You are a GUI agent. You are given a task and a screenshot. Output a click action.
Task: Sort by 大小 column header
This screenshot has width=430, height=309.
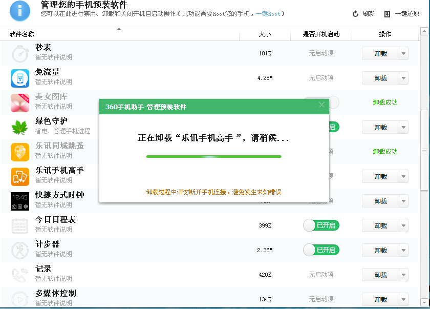[265, 34]
